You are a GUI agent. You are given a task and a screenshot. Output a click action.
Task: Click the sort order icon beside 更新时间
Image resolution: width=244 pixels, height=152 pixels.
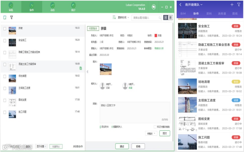[x=114, y=18]
